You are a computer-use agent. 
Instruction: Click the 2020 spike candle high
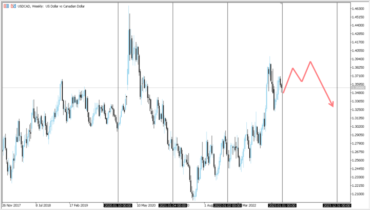(x=128, y=7)
